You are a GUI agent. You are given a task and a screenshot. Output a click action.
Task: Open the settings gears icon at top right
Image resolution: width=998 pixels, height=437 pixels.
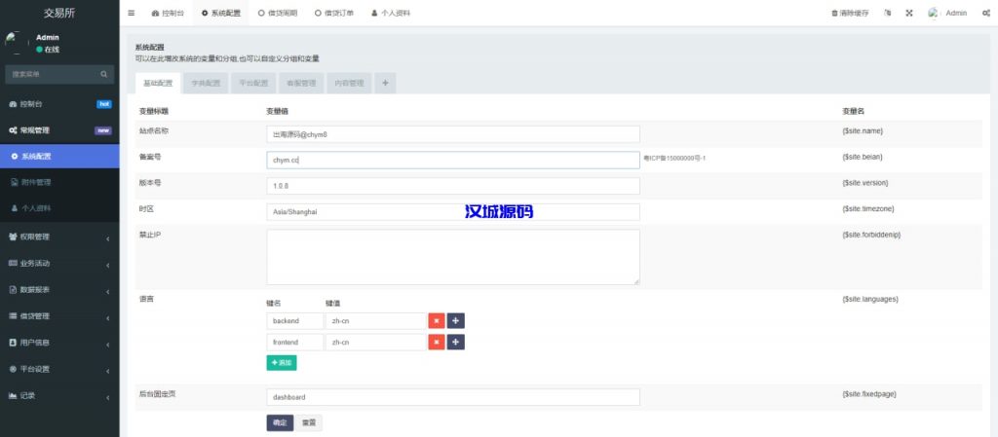coord(985,14)
